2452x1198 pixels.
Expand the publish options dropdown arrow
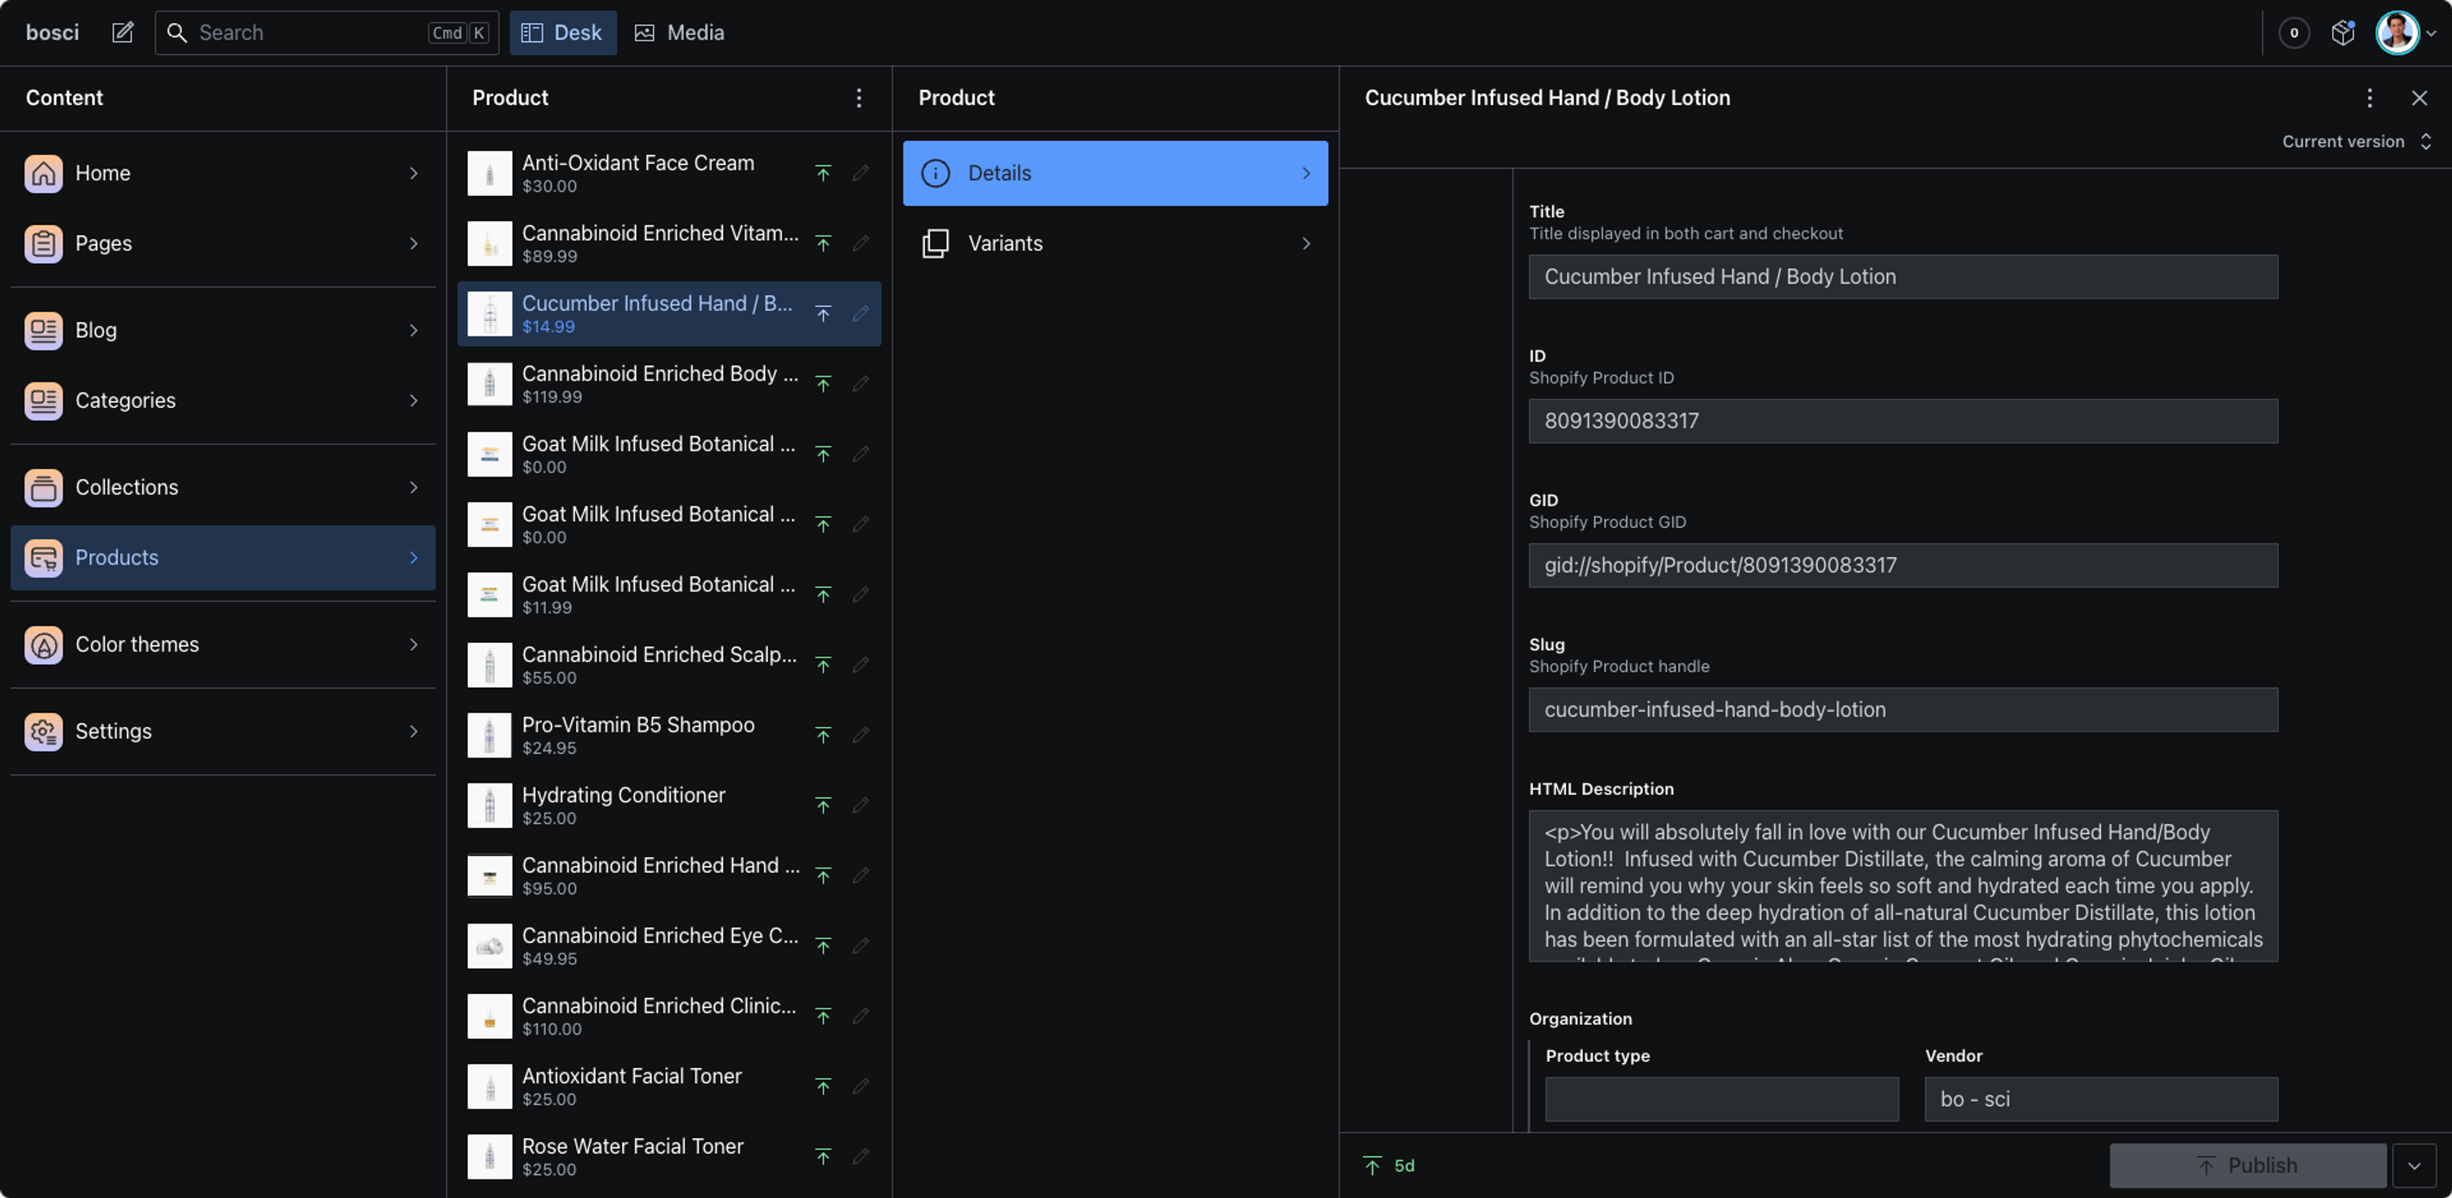tap(2414, 1165)
